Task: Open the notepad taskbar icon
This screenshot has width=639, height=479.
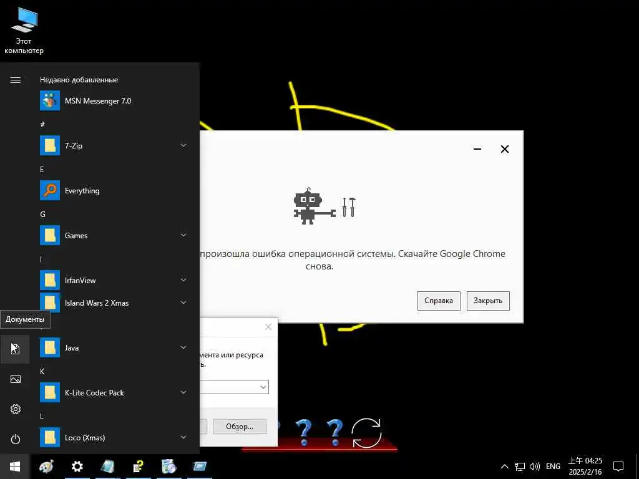Action: (107, 467)
